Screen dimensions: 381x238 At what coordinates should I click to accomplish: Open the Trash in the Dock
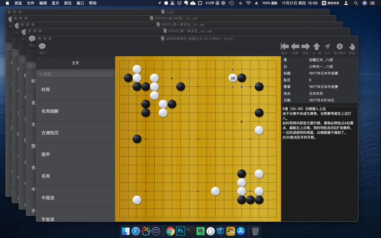[x=255, y=231]
